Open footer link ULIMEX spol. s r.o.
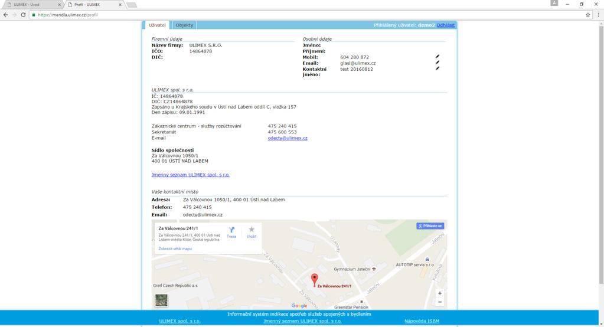Image resolution: width=604 pixels, height=327 pixels. point(179,321)
